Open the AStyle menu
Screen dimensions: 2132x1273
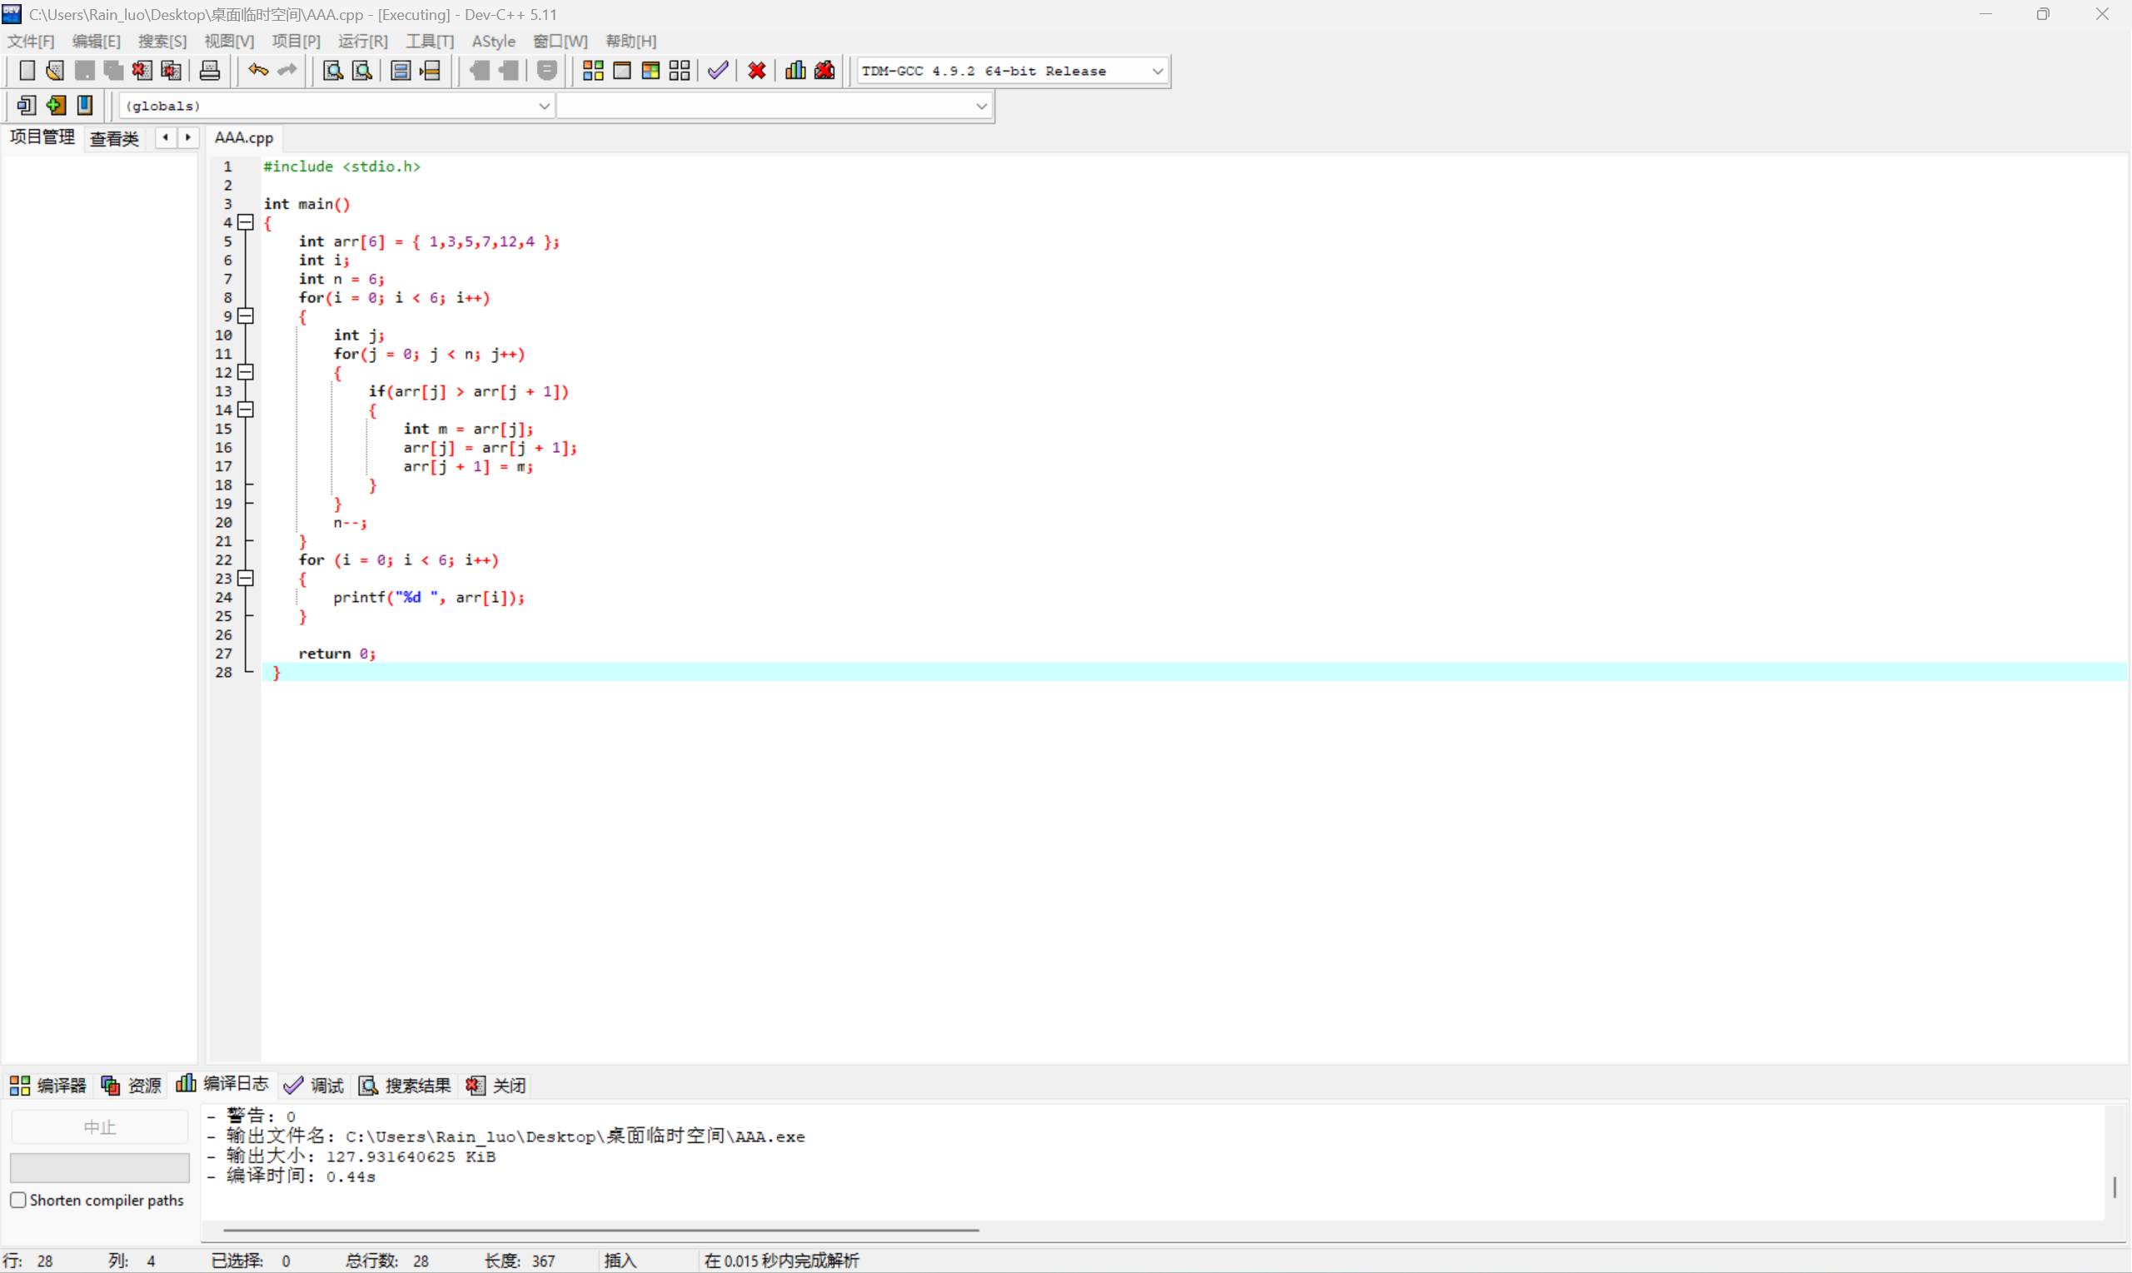[493, 41]
